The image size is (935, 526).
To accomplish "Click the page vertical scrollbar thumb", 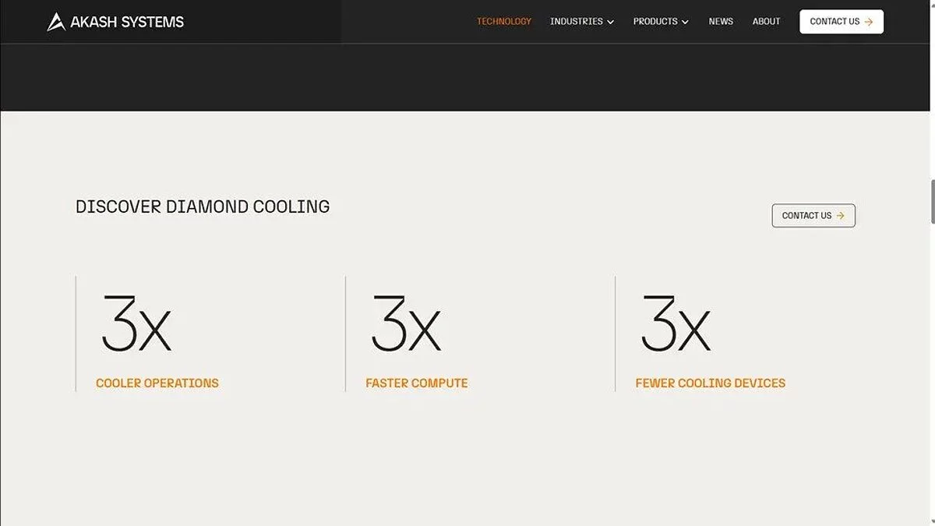I will [932, 202].
